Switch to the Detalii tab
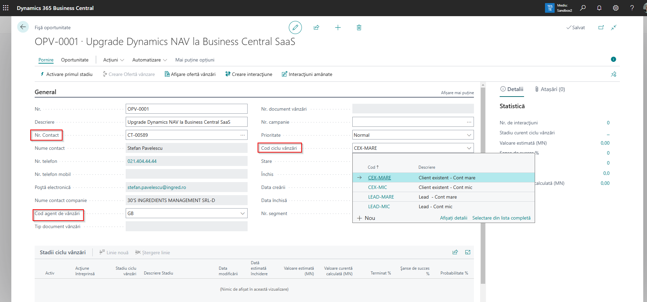 (x=512, y=89)
